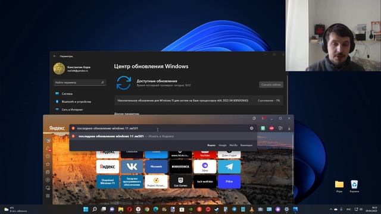The image size is (381, 214).
Task: Open the Кинопоиск tile
Action: pyautogui.click(x=180, y=166)
